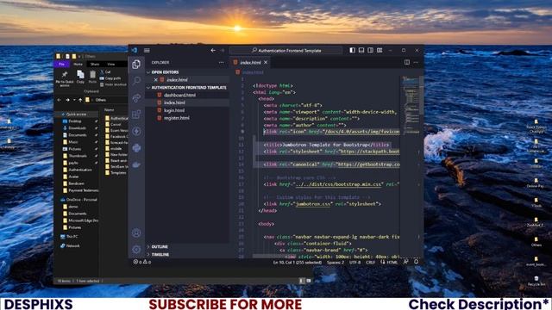This screenshot has height=310, width=552.
Task: Select This PC in File Explorer sidebar
Action: 69,237
